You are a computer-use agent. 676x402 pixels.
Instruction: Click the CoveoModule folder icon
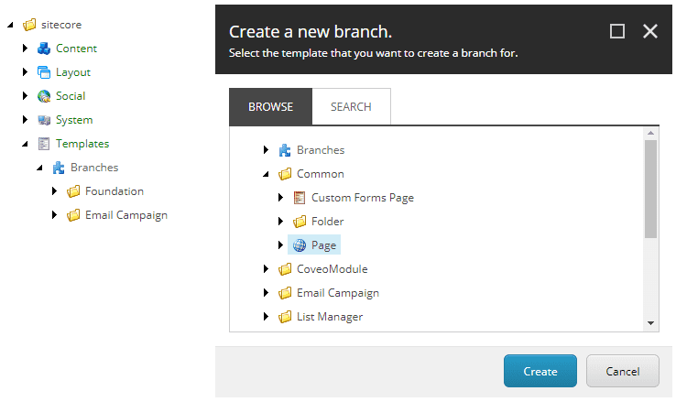pyautogui.click(x=285, y=269)
